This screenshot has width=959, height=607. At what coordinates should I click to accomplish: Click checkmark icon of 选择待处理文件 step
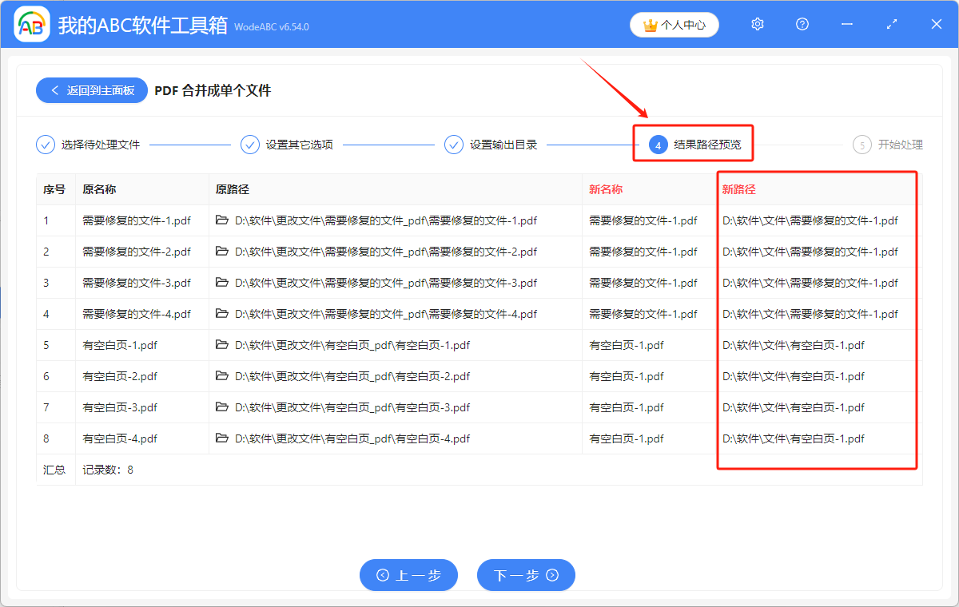pyautogui.click(x=46, y=145)
